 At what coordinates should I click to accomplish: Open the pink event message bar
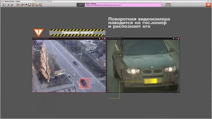click(123, 5)
